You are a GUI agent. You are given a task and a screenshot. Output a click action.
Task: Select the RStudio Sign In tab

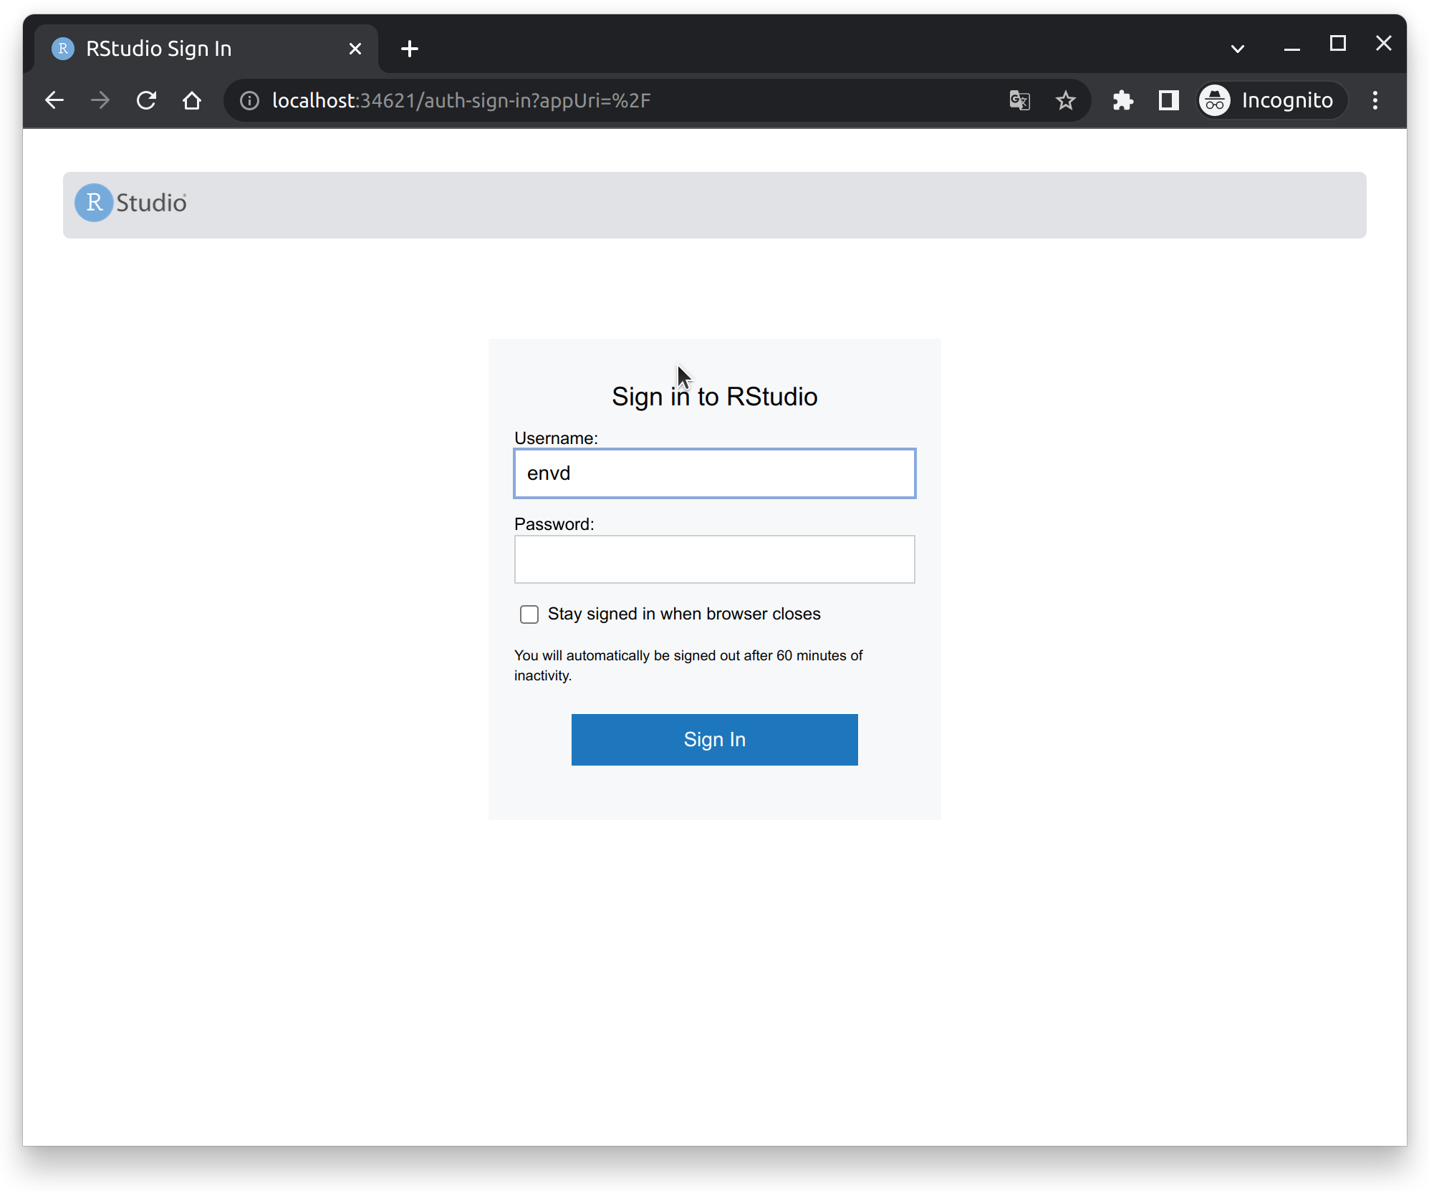206,49
